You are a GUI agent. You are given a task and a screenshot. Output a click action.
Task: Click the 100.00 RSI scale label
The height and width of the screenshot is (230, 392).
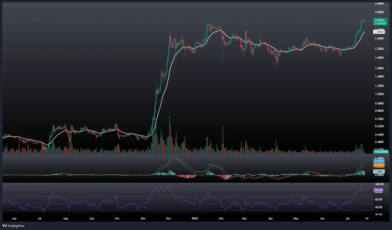click(x=379, y=184)
